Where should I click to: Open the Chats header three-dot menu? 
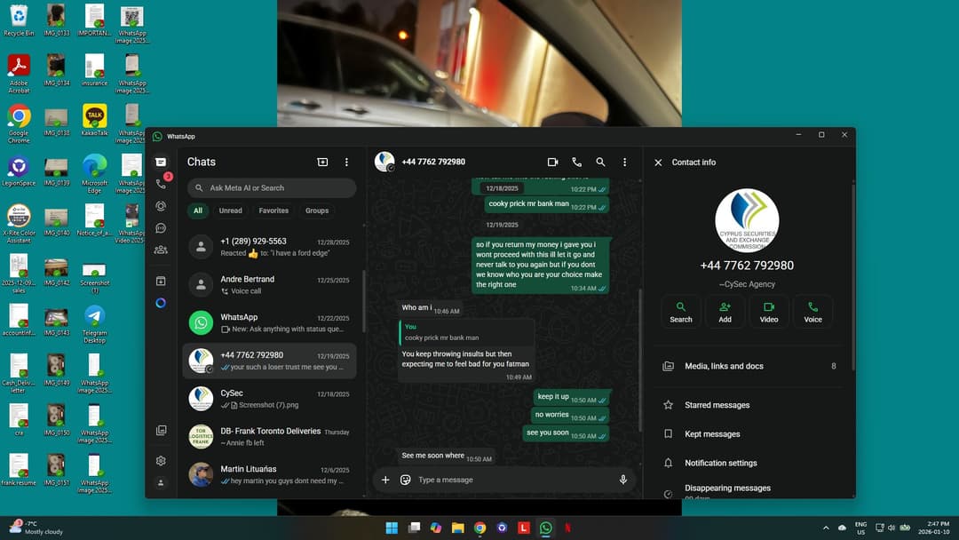(346, 162)
